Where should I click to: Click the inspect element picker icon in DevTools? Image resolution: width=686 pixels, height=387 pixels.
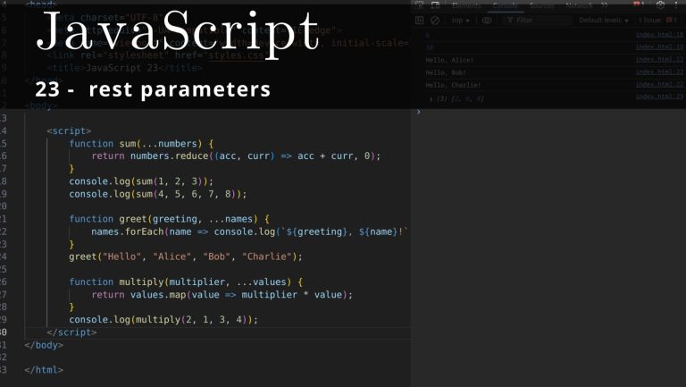pyautogui.click(x=419, y=5)
